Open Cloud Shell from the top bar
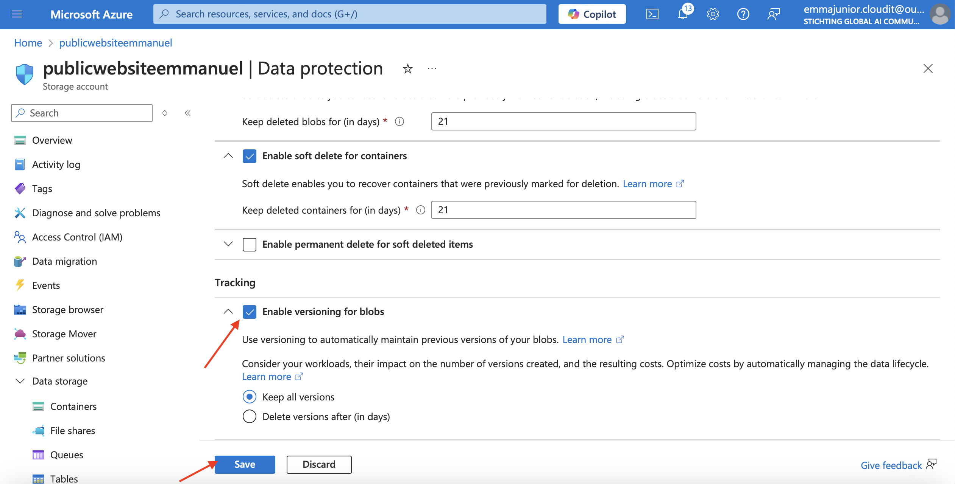Image resolution: width=955 pixels, height=484 pixels. coord(652,14)
